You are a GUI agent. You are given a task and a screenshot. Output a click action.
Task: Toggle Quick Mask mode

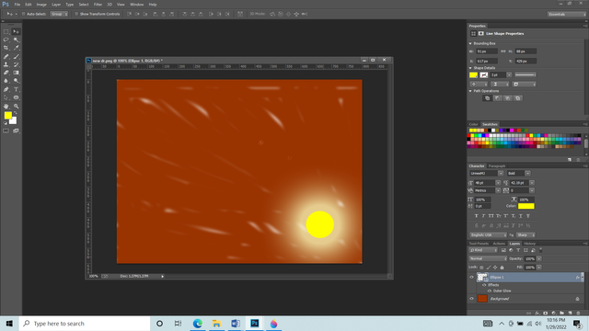[x=6, y=131]
